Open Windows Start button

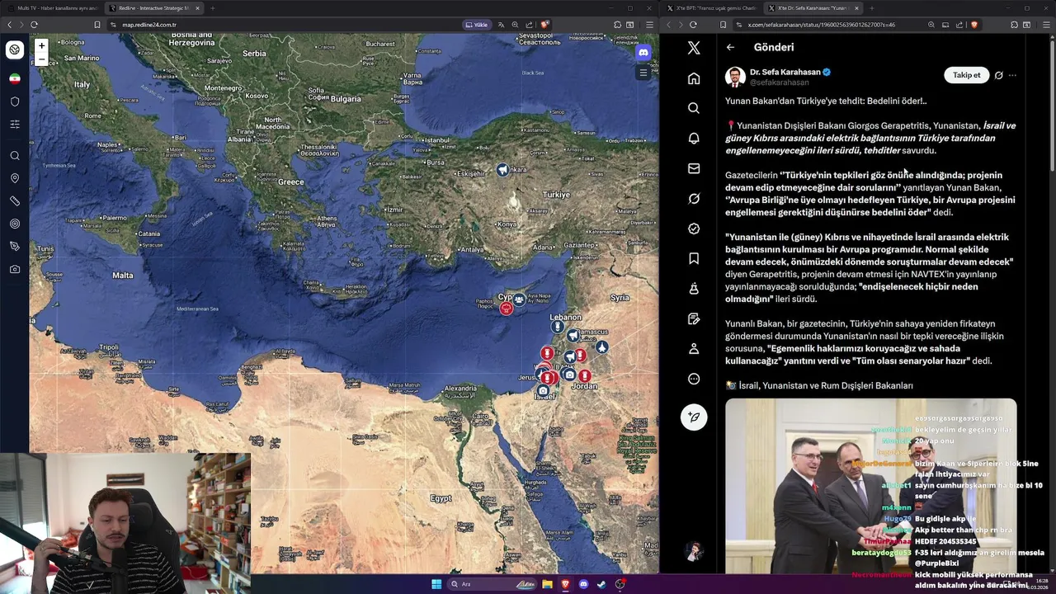[436, 584]
